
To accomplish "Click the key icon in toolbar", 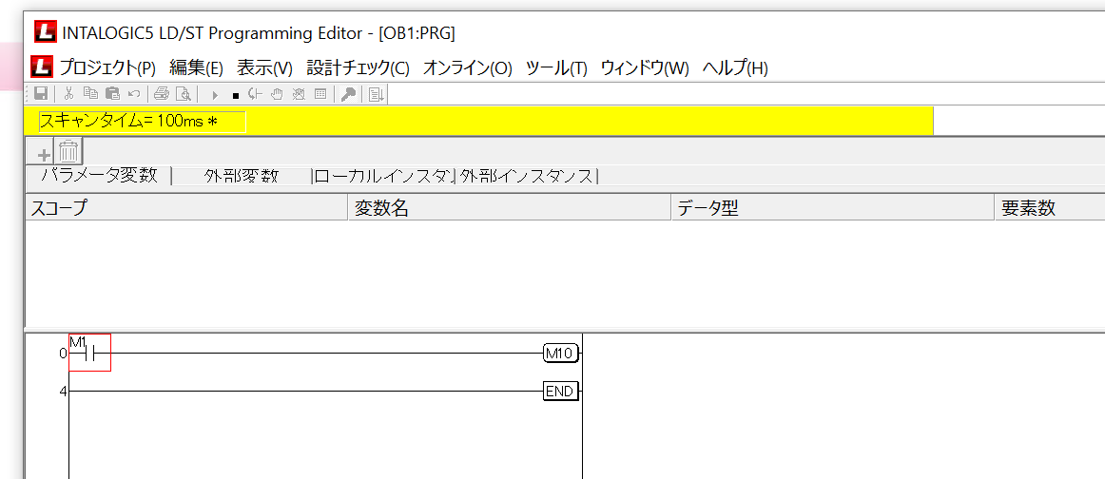I will coord(348,93).
